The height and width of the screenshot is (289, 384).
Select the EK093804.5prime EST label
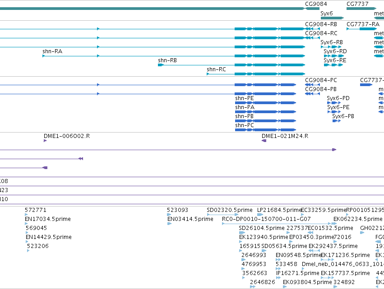(x=307, y=282)
